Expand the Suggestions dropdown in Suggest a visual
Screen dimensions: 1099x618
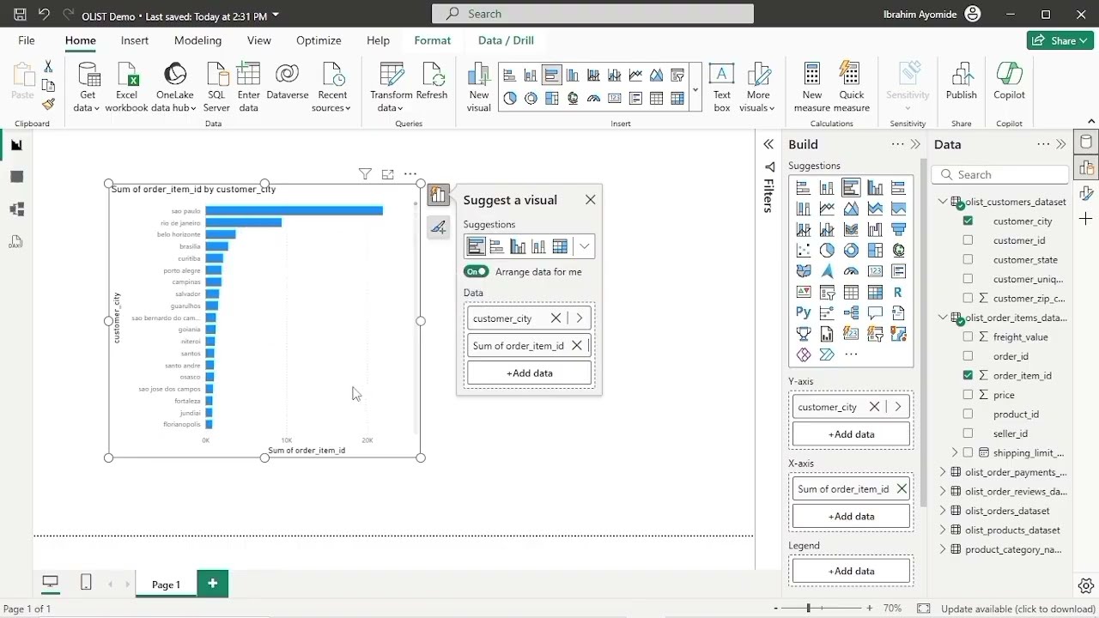[584, 246]
